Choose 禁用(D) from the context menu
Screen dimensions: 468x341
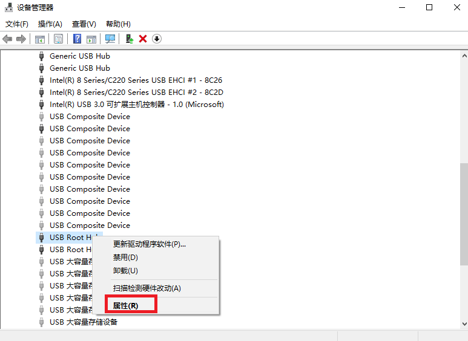125,258
